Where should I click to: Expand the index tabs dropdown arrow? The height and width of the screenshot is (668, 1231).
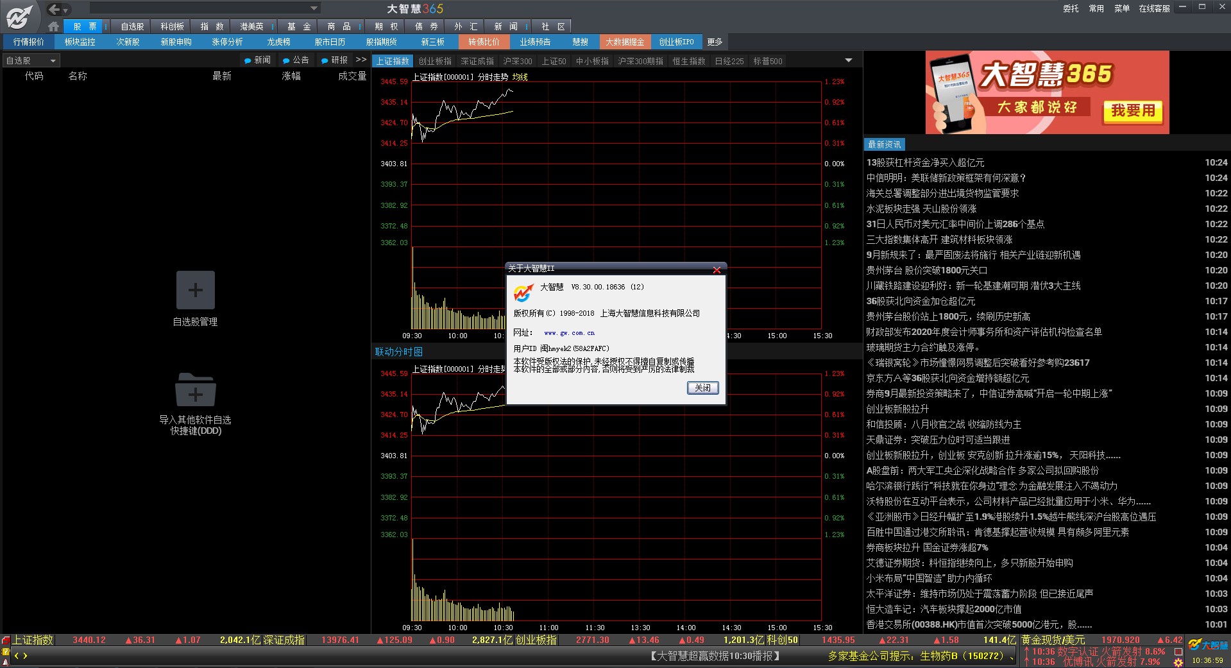pyautogui.click(x=849, y=60)
